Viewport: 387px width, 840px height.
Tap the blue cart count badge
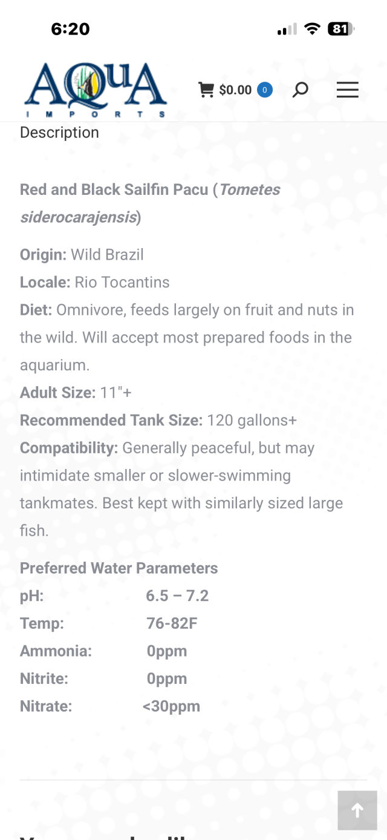264,90
